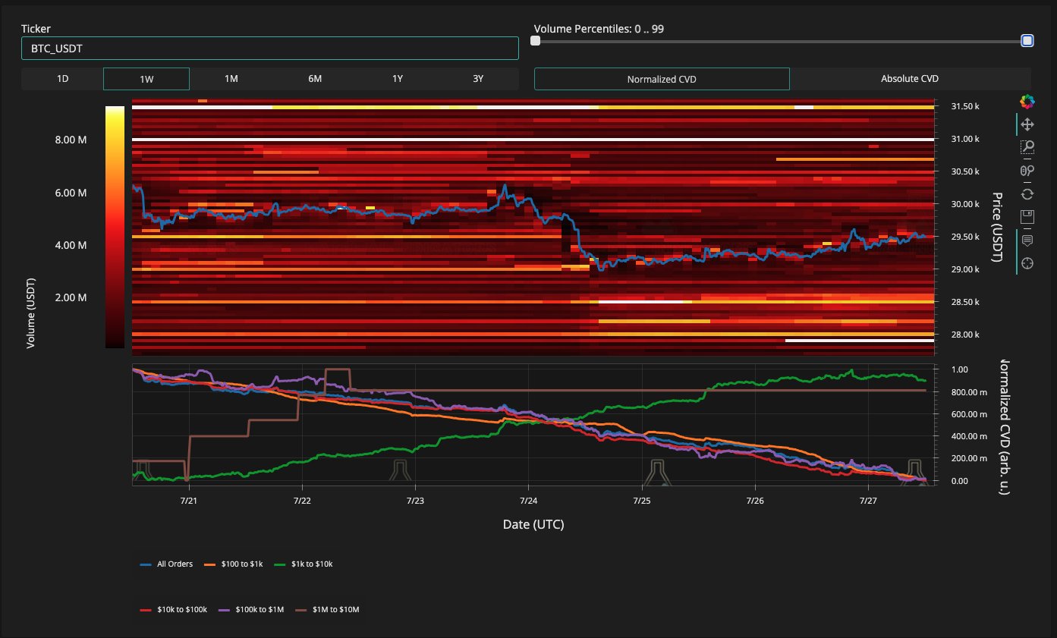Click the right Volume Percentiles slider handle
Screen dimensions: 1057x638
[1027, 41]
